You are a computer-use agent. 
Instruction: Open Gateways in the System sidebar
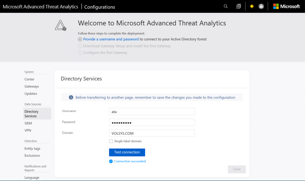(x=32, y=86)
